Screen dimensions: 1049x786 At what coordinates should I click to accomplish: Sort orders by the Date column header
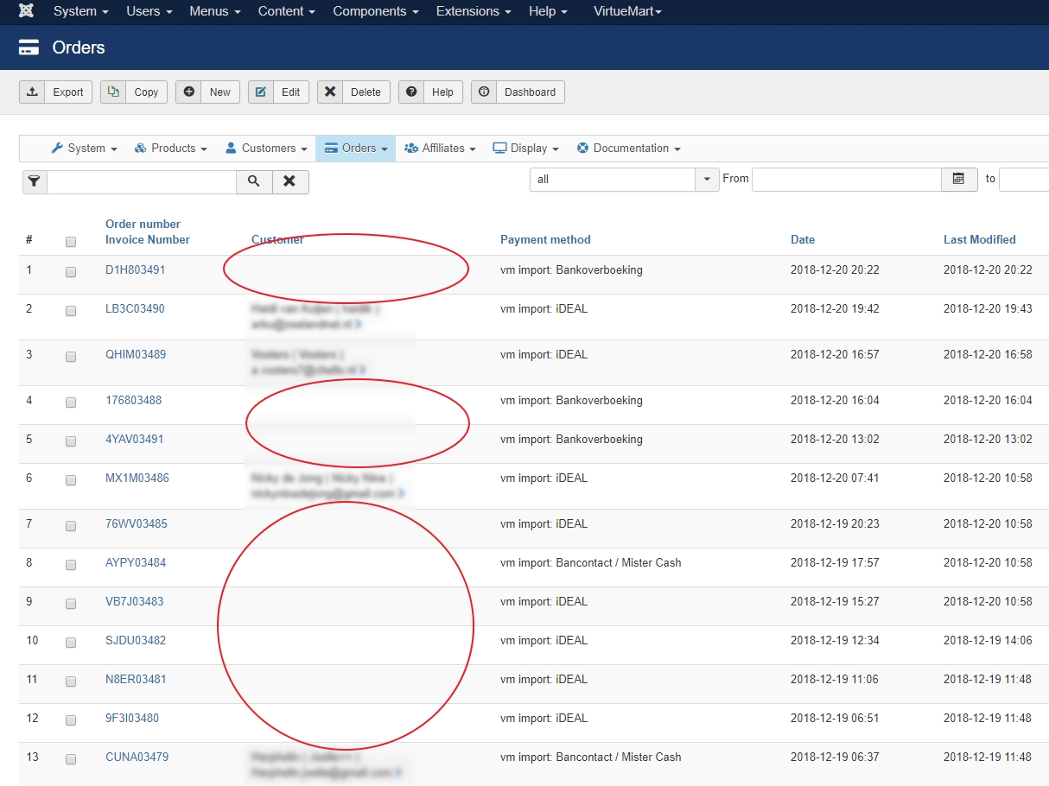click(802, 240)
